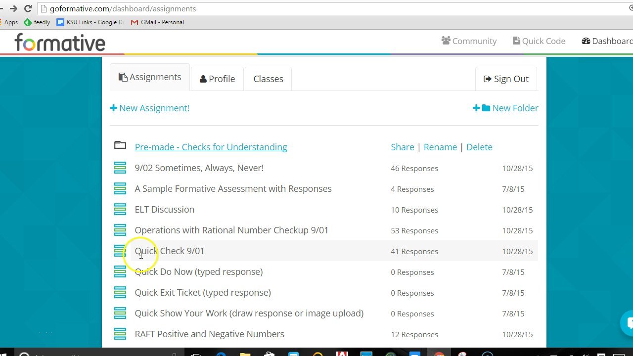Screen dimensions: 633x356
Task: Click the folder icon beside Pre-made folder
Action: point(120,144)
